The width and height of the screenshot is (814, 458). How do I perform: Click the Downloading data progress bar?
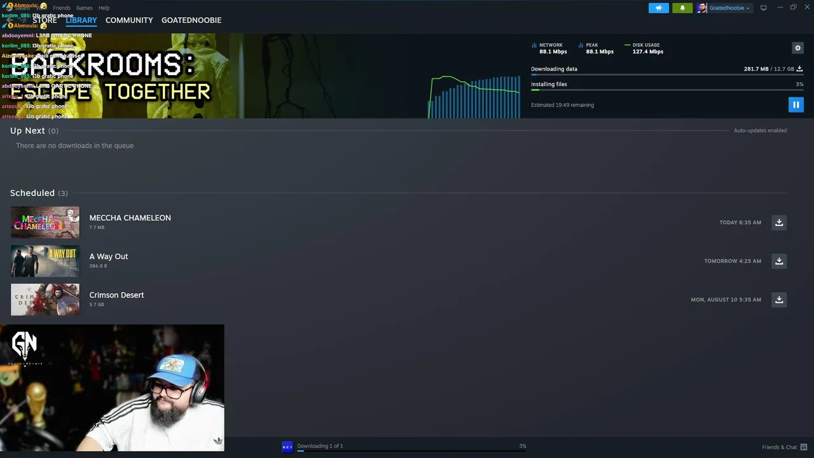pos(667,75)
